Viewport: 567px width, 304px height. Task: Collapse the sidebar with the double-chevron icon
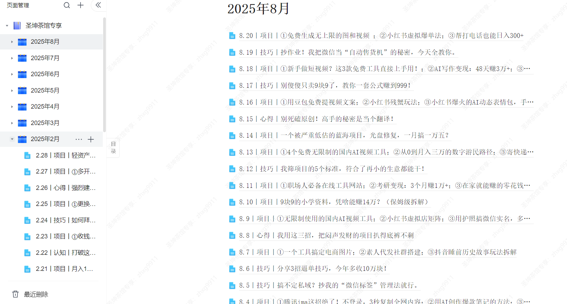tap(98, 5)
